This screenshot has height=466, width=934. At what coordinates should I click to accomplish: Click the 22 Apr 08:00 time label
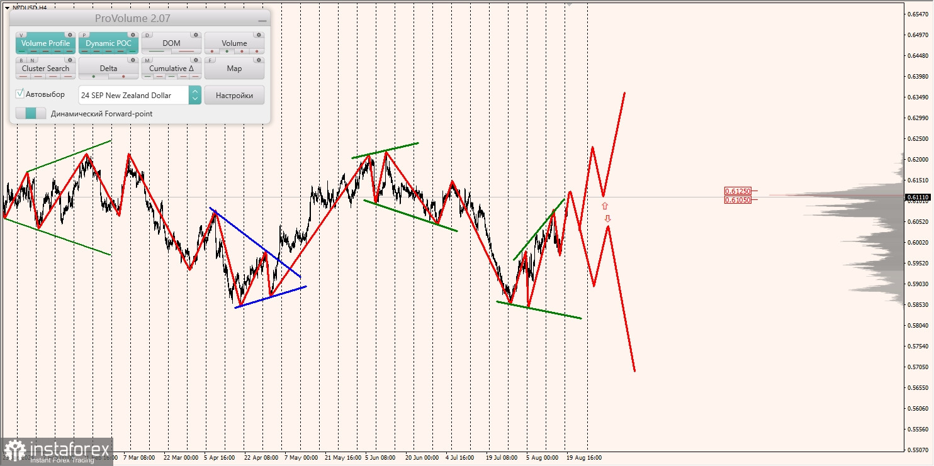(261, 458)
